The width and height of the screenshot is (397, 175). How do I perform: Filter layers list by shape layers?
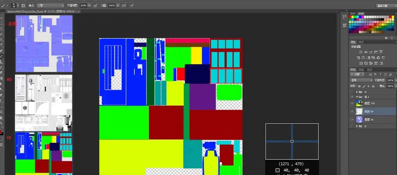385,74
